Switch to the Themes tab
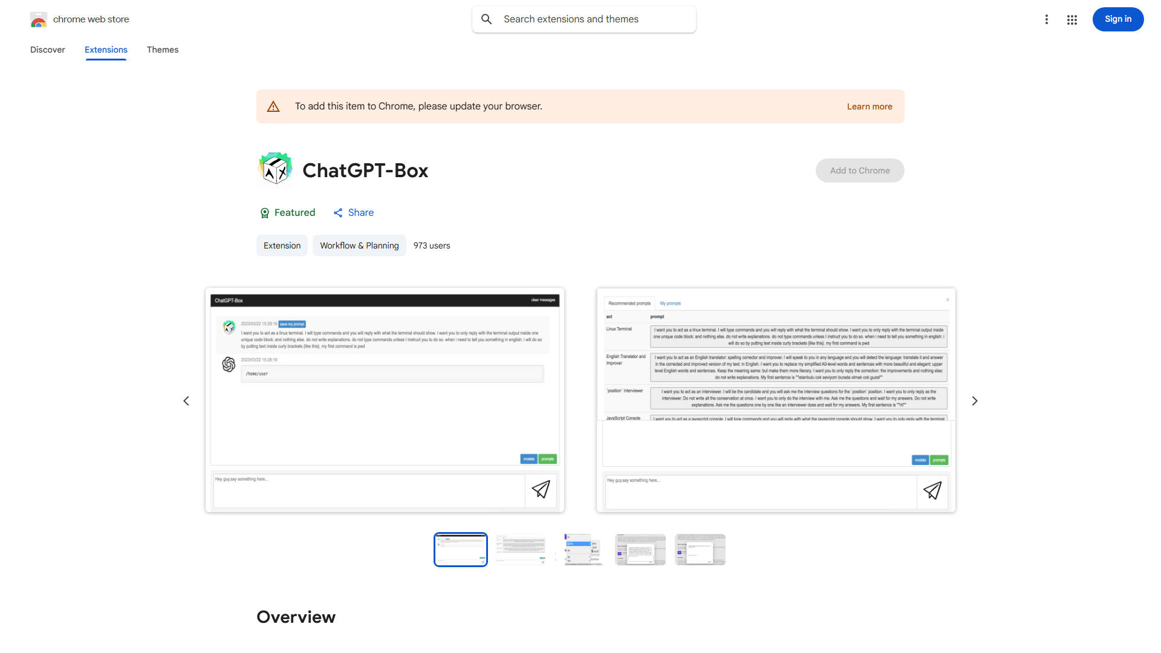 point(163,50)
